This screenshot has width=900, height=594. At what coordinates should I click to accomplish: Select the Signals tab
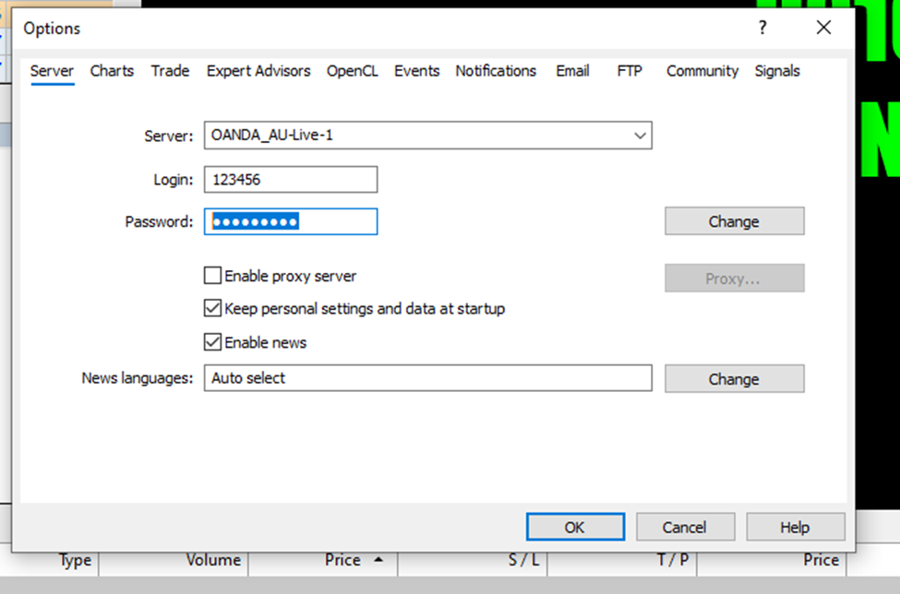point(777,71)
